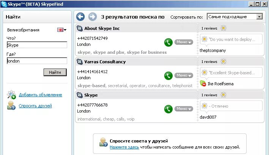Click the 'Нажмите здесь' link
Viewport: 269px width, 155px height.
click(x=124, y=147)
